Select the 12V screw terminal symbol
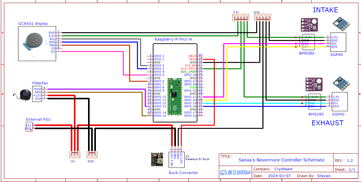Image resolution: width=361 pixels, height=182 pixels. [x=75, y=154]
